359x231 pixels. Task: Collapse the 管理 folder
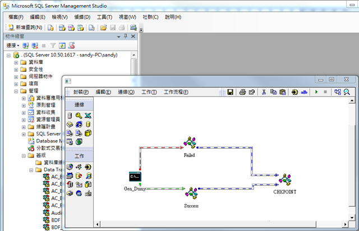click(x=16, y=91)
